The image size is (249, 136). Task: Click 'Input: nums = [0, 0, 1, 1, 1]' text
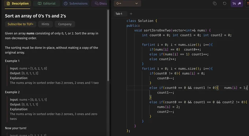coord(29,100)
